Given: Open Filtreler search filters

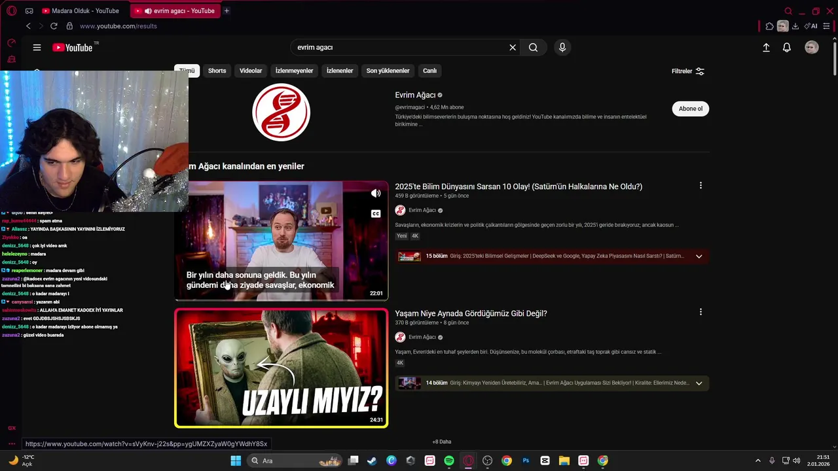Looking at the screenshot, I should coord(687,71).
